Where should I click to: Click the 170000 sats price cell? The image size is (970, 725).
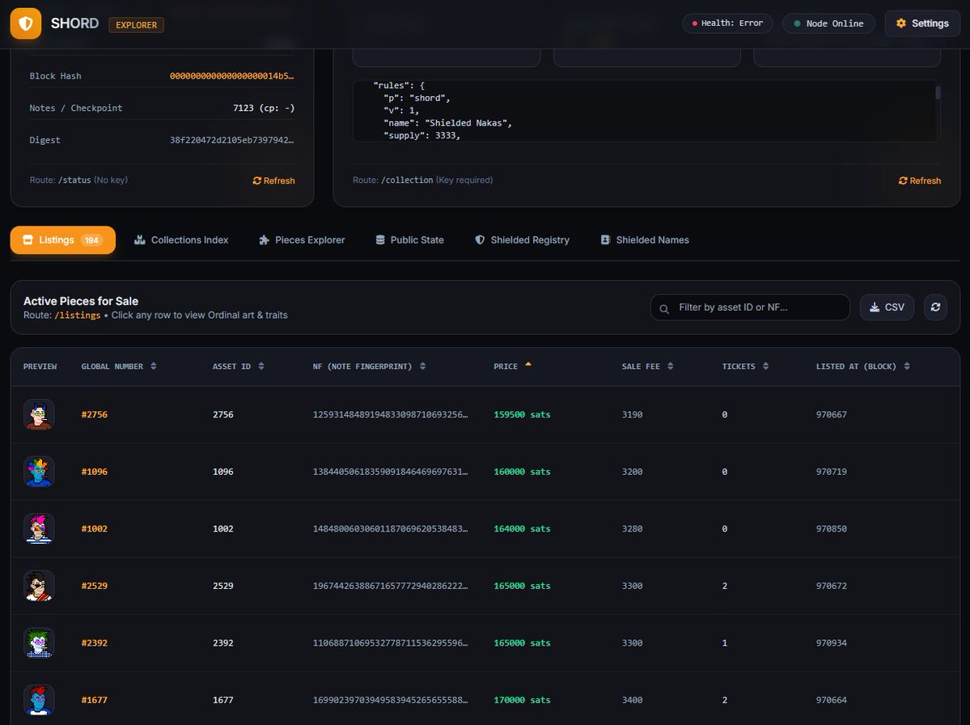522,700
